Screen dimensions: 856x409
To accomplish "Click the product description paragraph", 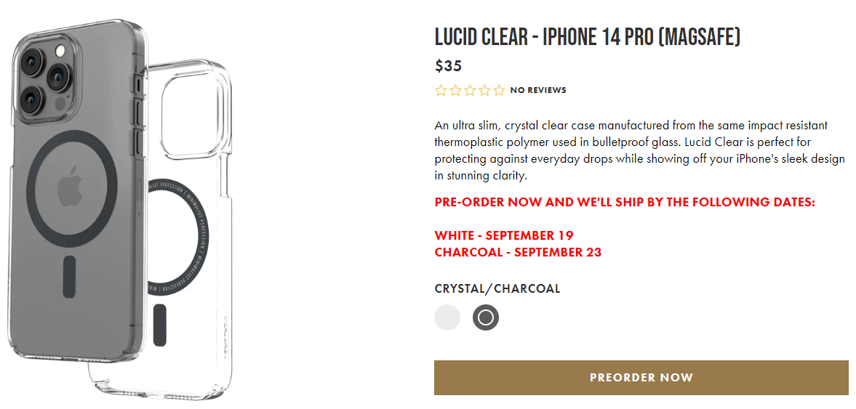I will 639,150.
